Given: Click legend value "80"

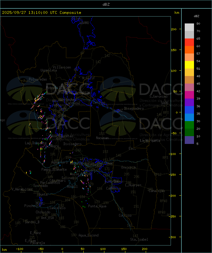Looking at the screenshot, I should (x=198, y=23).
